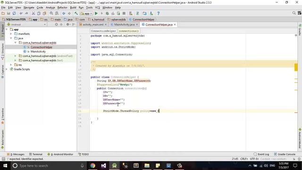
Task: Open the Terminal tool window
Action: point(36,154)
